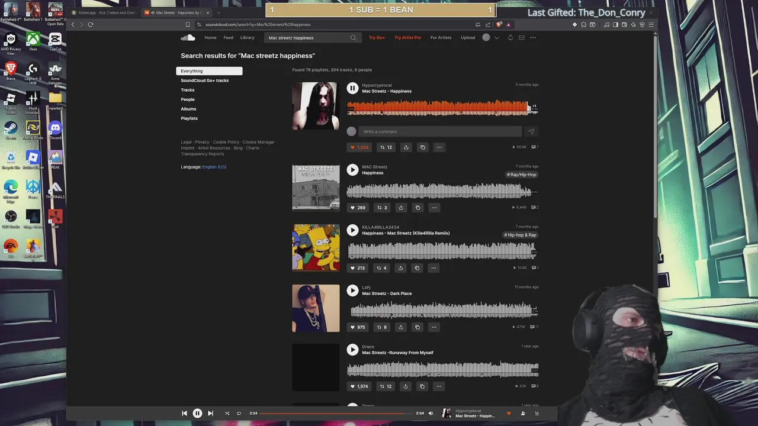
Task: Skip to previous track in player bar
Action: 184,414
